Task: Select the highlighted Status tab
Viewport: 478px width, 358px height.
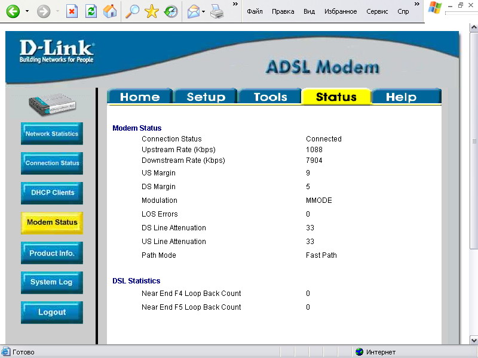Action: click(336, 97)
